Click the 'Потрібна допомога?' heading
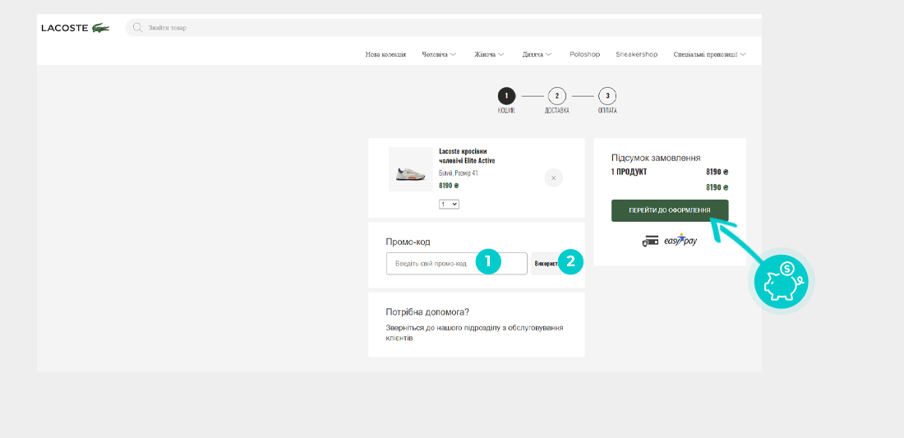Screen dimensions: 904x438 click(427, 311)
